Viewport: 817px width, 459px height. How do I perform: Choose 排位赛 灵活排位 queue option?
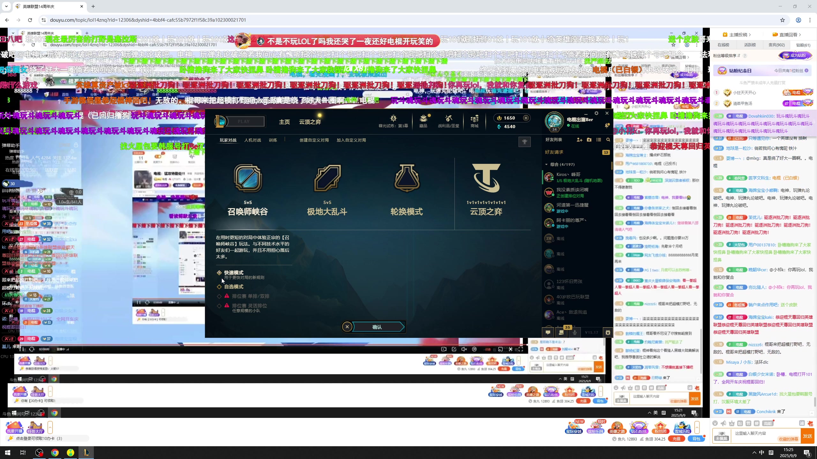[x=242, y=308]
